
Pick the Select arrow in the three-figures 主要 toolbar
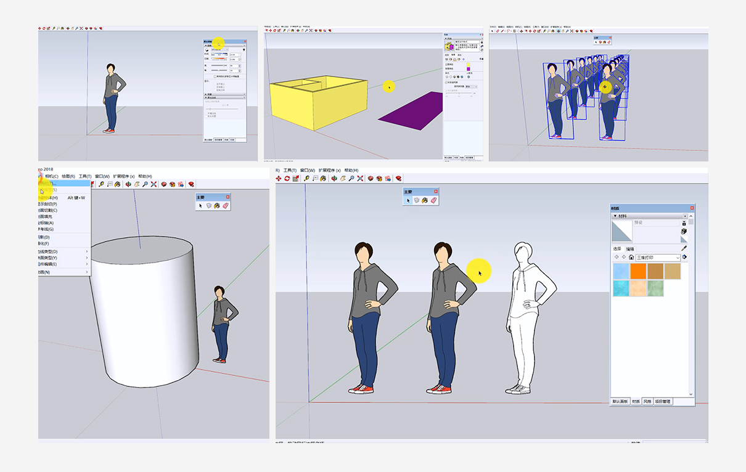click(408, 200)
